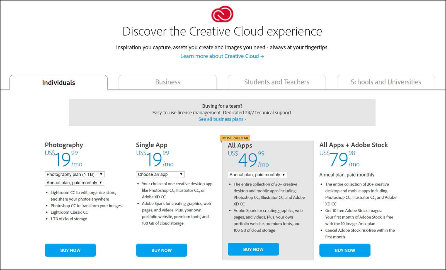Click the 1 TB of cloud storage bullet
The height and width of the screenshot is (270, 446).
point(69,219)
